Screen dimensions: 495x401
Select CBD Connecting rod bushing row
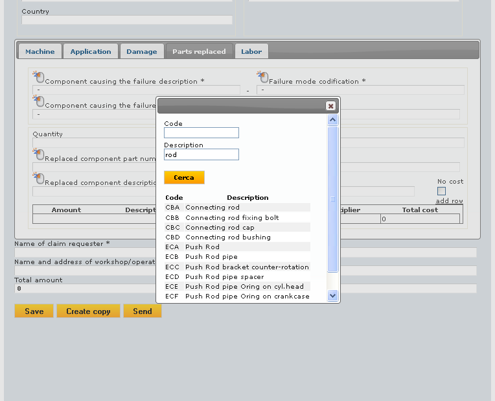click(x=237, y=237)
